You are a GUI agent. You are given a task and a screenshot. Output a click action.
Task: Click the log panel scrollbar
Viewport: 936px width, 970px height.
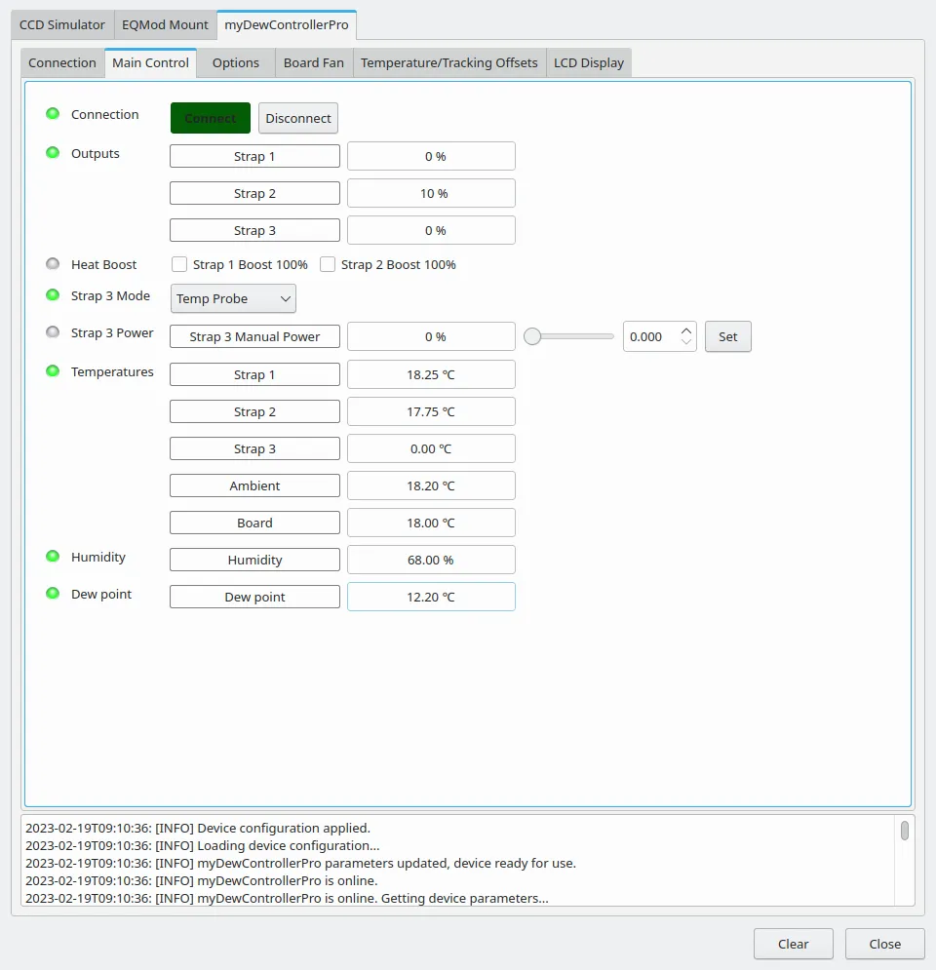point(905,831)
